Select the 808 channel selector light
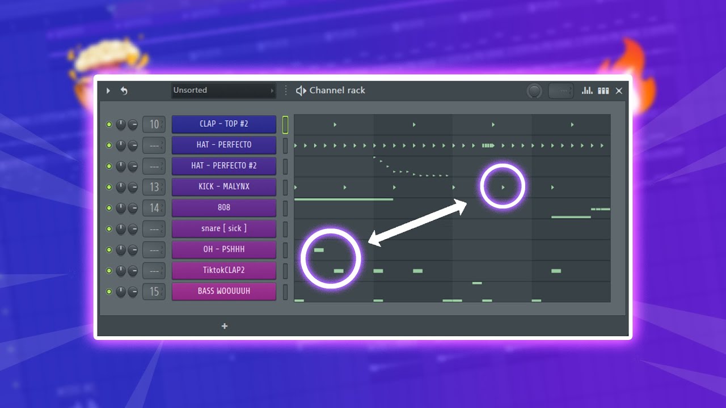Image resolution: width=726 pixels, height=408 pixels. [286, 208]
